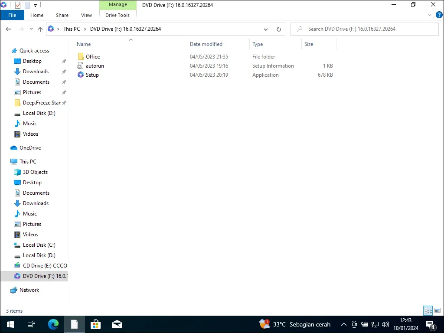Select CD Drive (E:) CCCO in sidebar

43,265
